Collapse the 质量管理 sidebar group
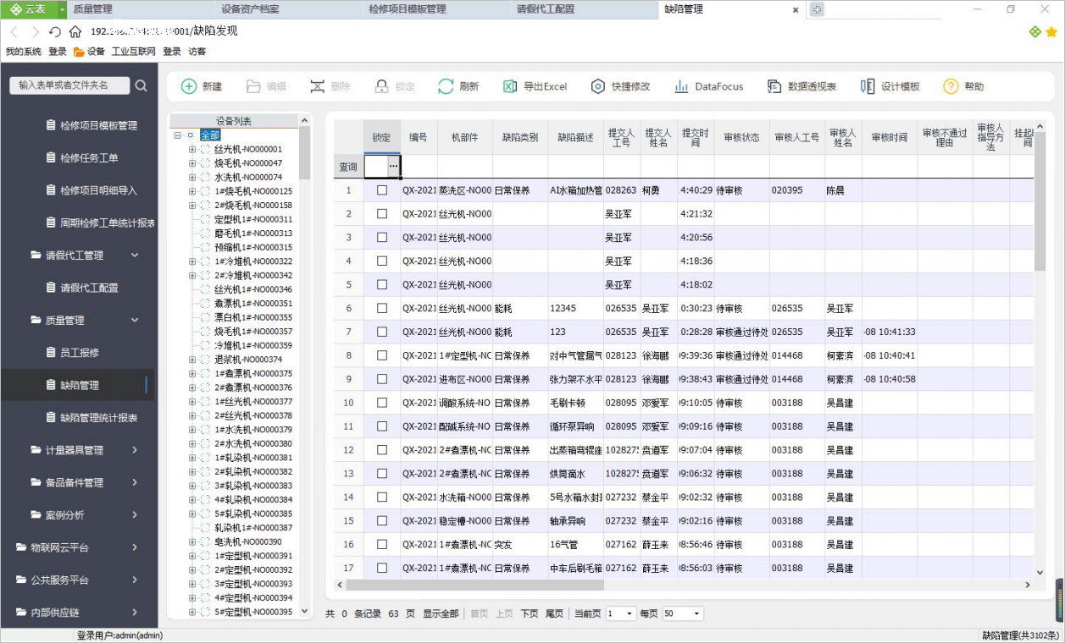Screen dimensions: 1065x643 click(x=135, y=320)
